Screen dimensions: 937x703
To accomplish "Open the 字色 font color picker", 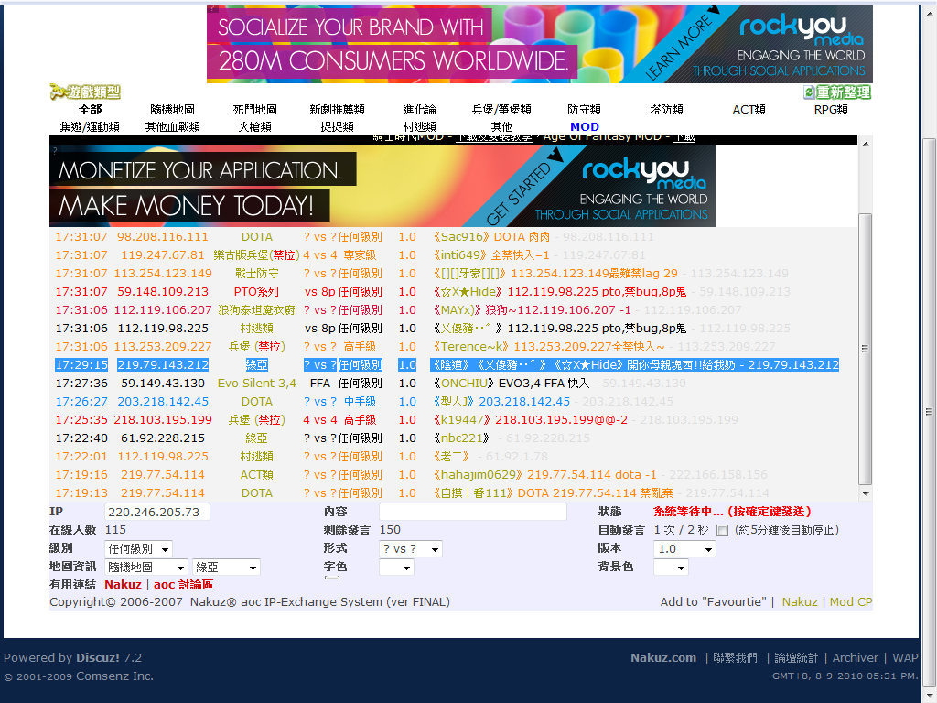I will pos(395,568).
